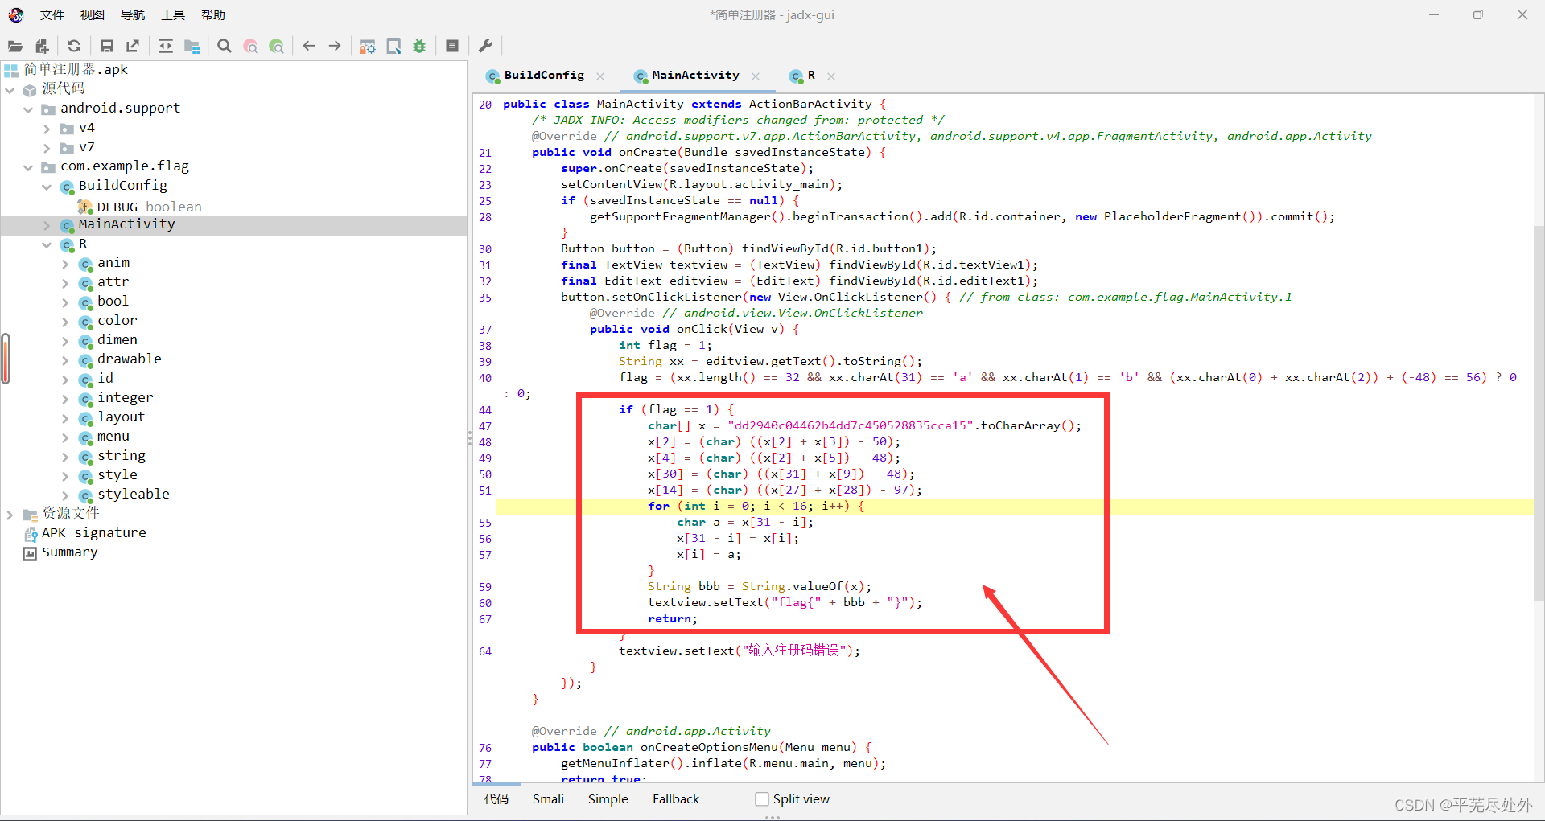Image resolution: width=1545 pixels, height=821 pixels.
Task: Collapse the com.example.flag package
Action: click(x=28, y=167)
